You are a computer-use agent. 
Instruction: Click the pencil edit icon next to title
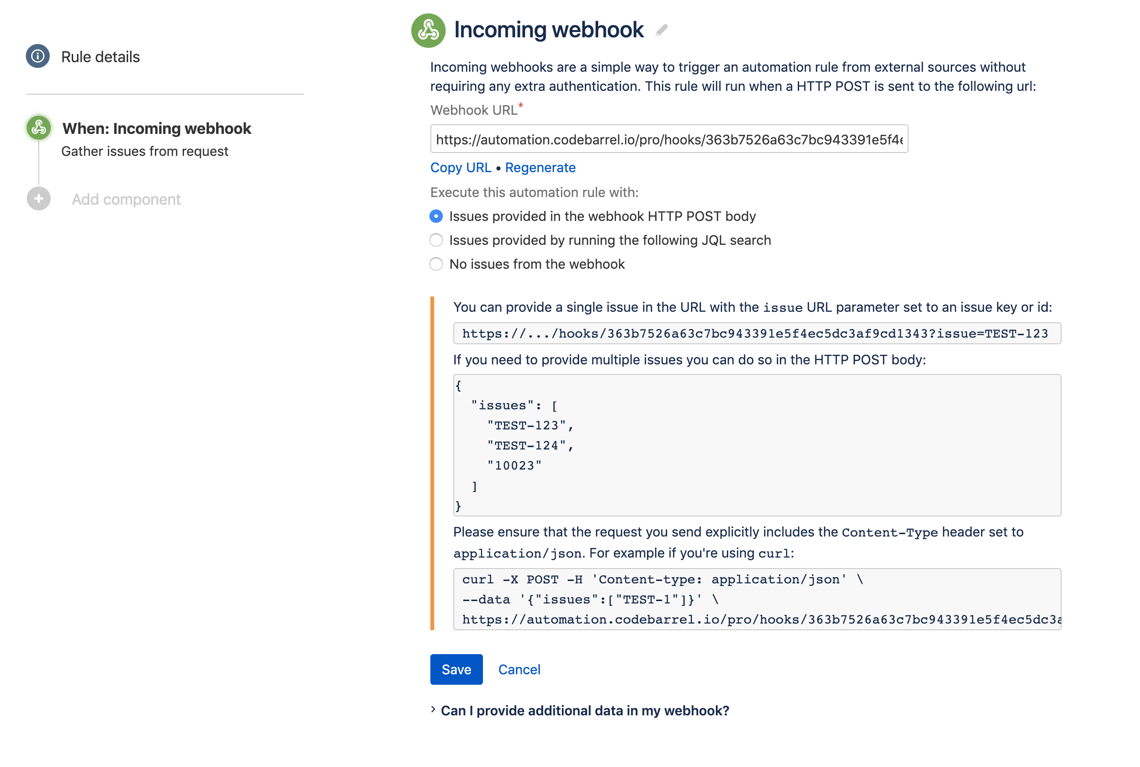[661, 30]
